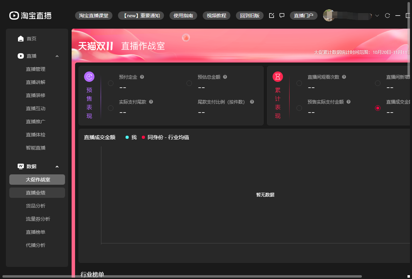The image size is (412, 279).
Task: Click the 回到旧版 button
Action: (249, 16)
